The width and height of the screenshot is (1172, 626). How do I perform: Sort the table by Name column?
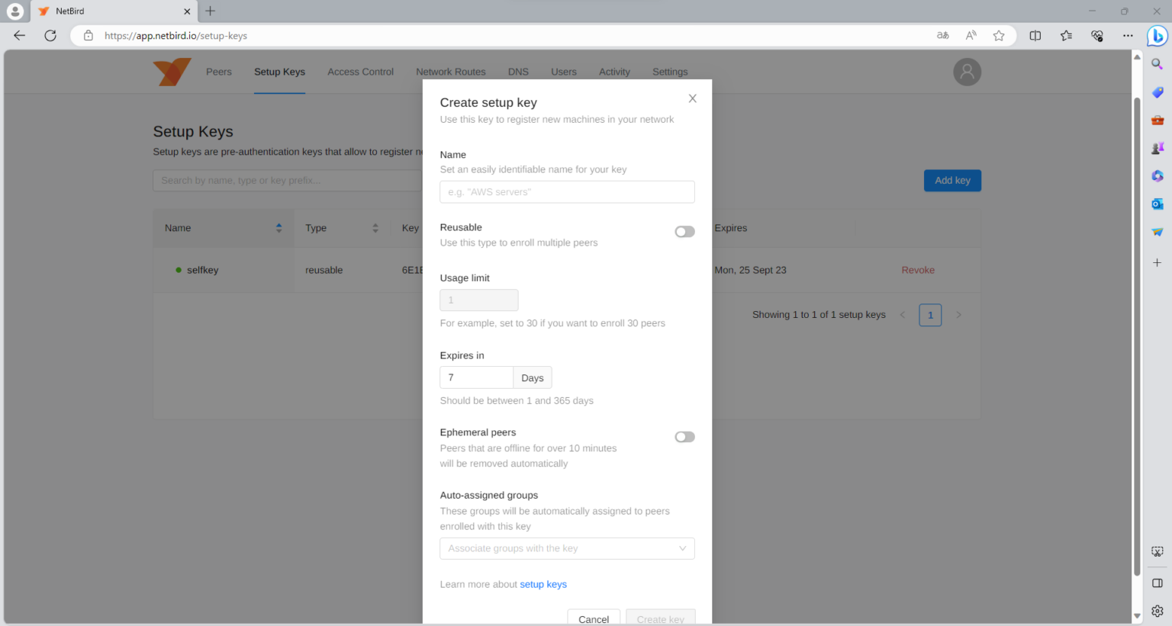pos(279,228)
